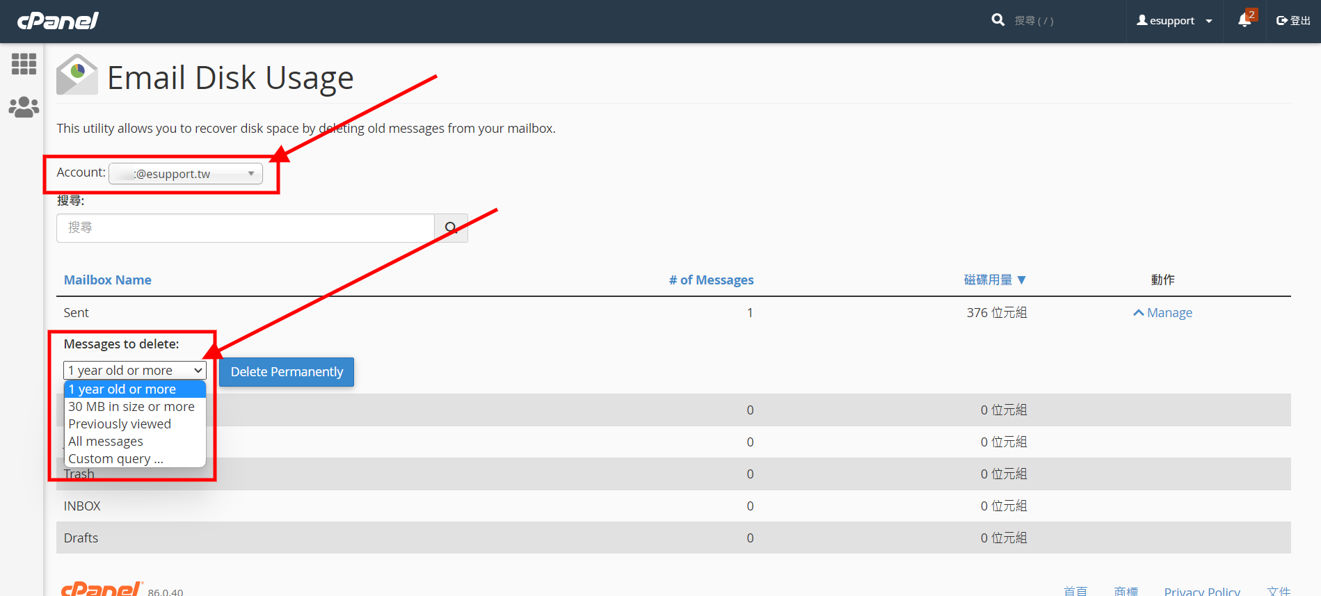Select '30 MB in size or more' option
This screenshot has width=1321, height=596.
pos(131,407)
